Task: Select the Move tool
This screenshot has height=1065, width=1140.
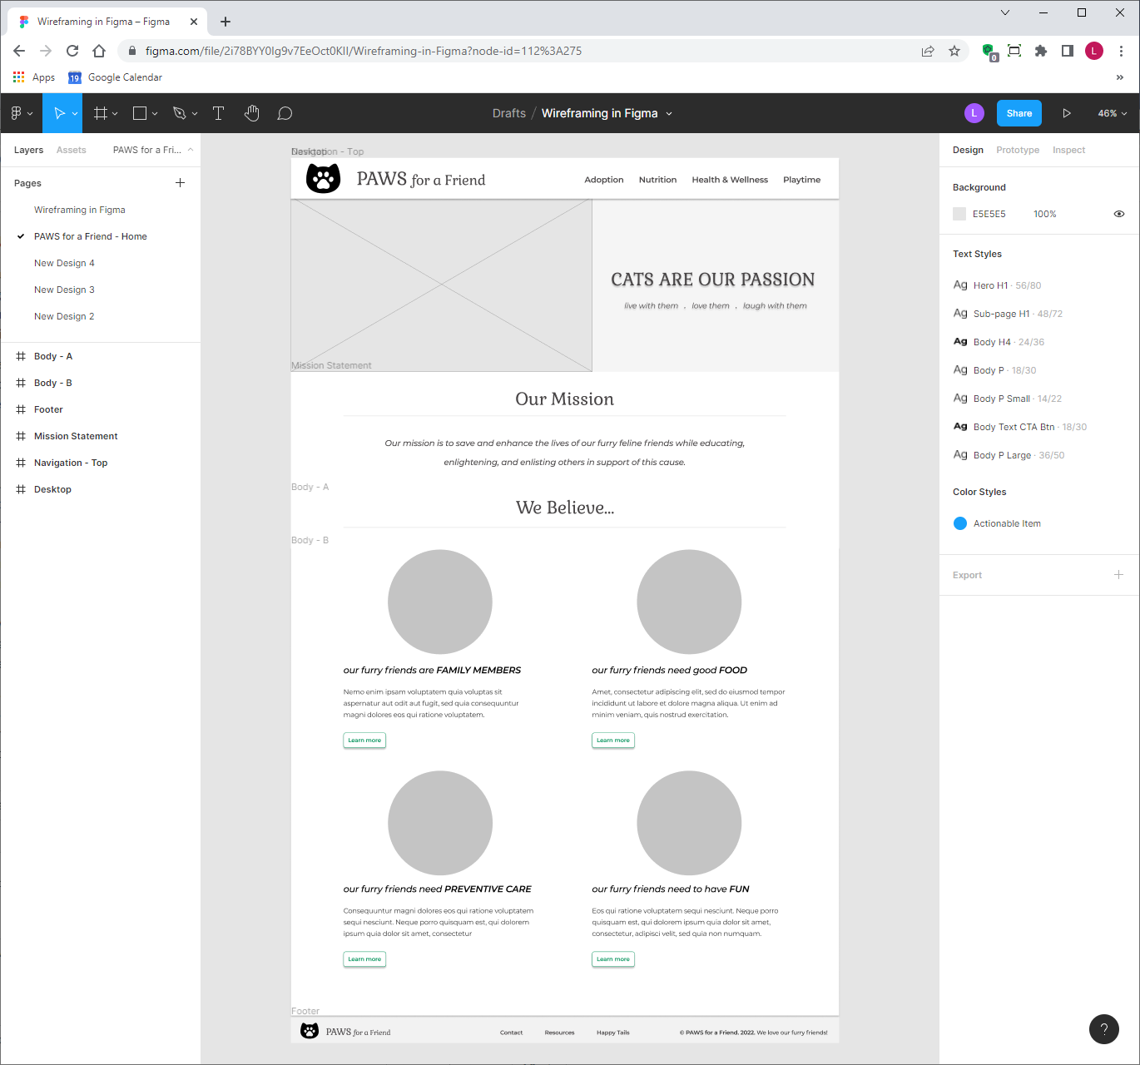Action: pos(58,112)
